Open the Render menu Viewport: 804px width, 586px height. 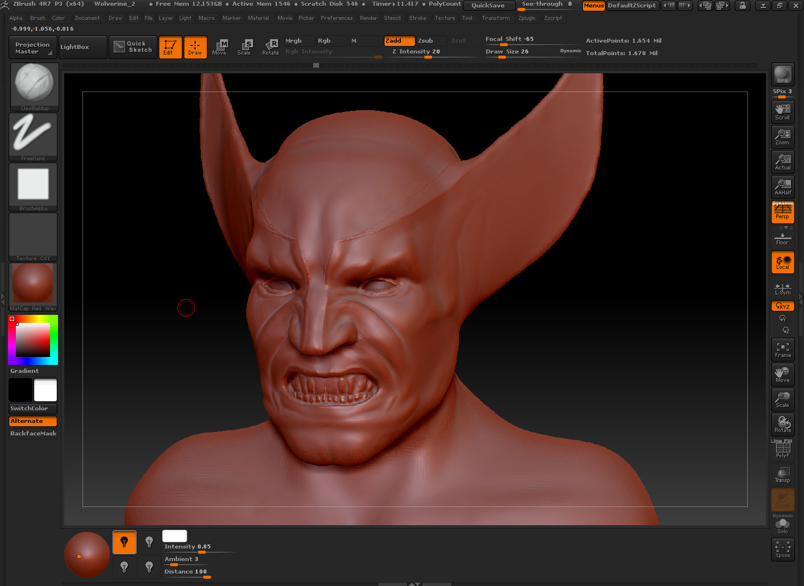click(x=368, y=18)
